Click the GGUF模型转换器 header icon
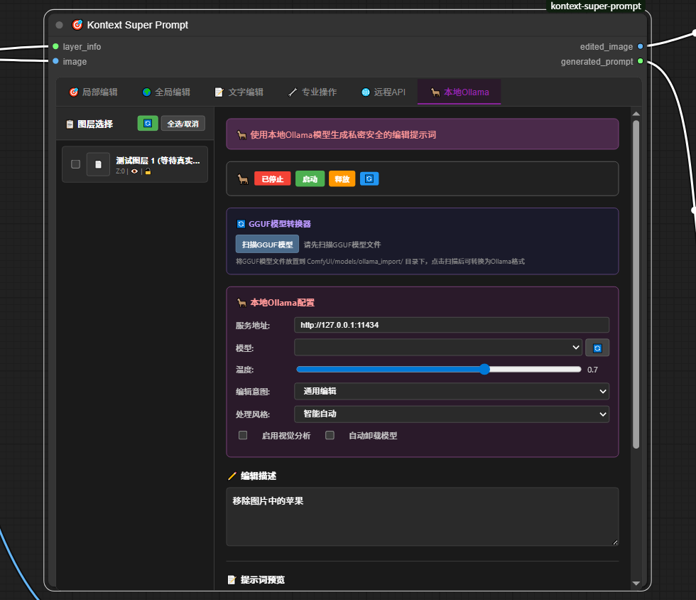This screenshot has height=600, width=696. pyautogui.click(x=241, y=224)
